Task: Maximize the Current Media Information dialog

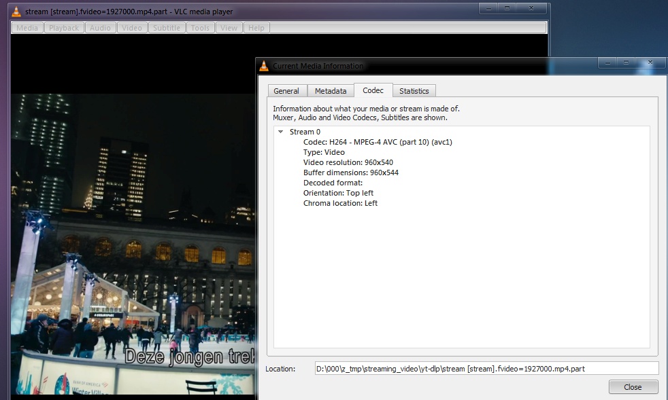Action: 626,62
